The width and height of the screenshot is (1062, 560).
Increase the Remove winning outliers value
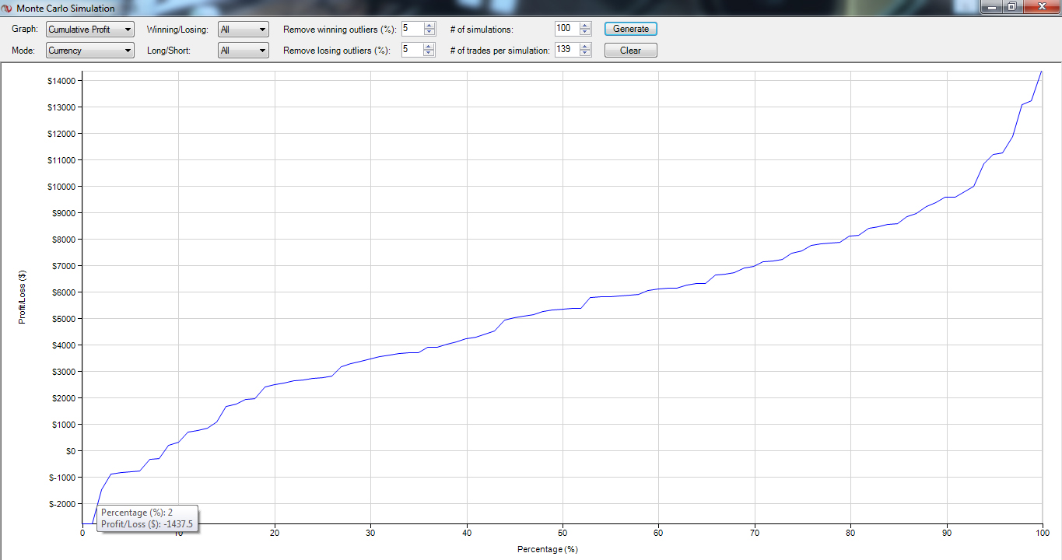click(x=429, y=26)
